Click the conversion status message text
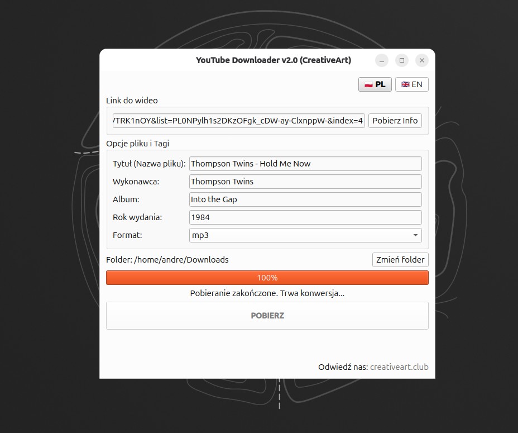The width and height of the screenshot is (518, 433). 267,293
